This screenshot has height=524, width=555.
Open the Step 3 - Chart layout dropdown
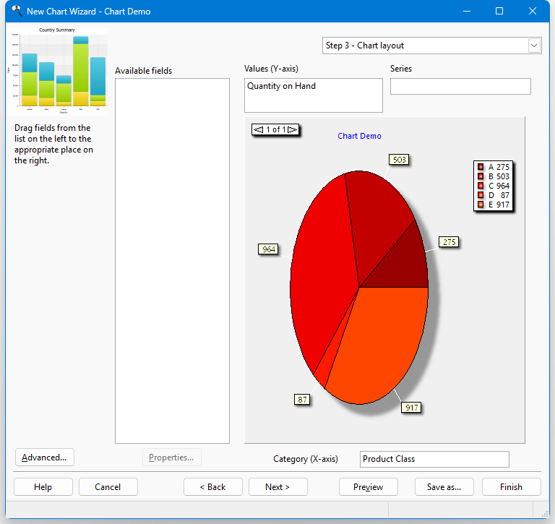(x=534, y=46)
